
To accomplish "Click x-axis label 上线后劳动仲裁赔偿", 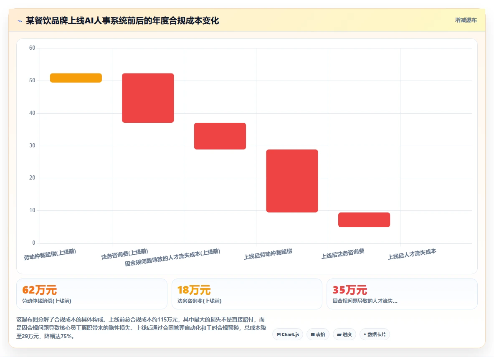I will [268, 254].
